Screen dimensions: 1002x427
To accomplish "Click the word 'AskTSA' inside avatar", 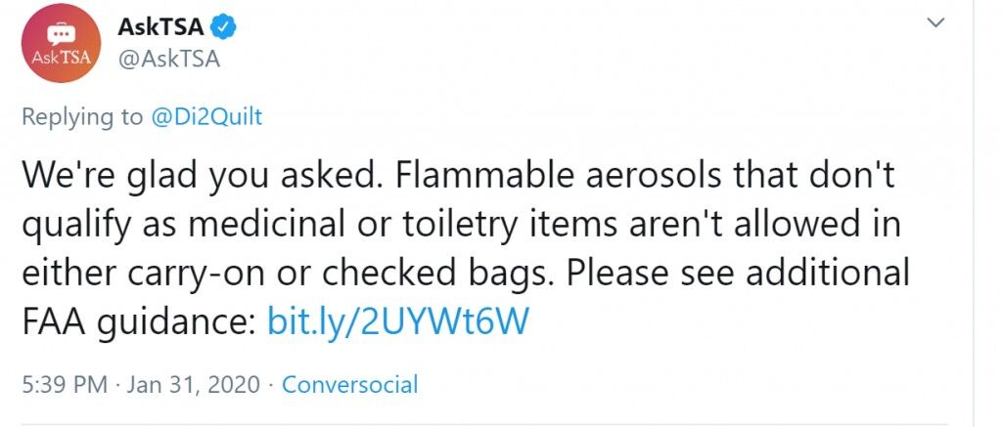I will [x=61, y=58].
